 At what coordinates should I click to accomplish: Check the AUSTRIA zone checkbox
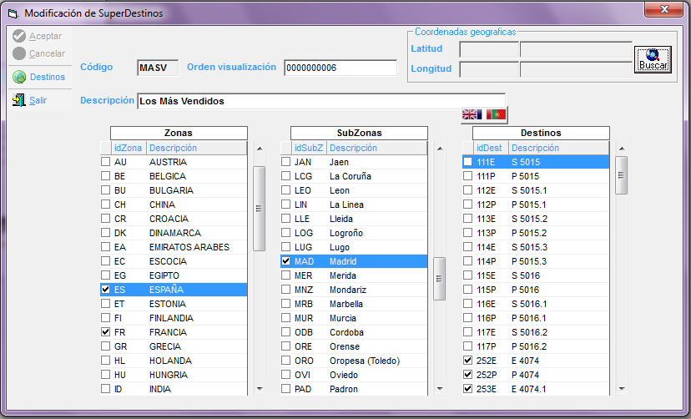(105, 162)
